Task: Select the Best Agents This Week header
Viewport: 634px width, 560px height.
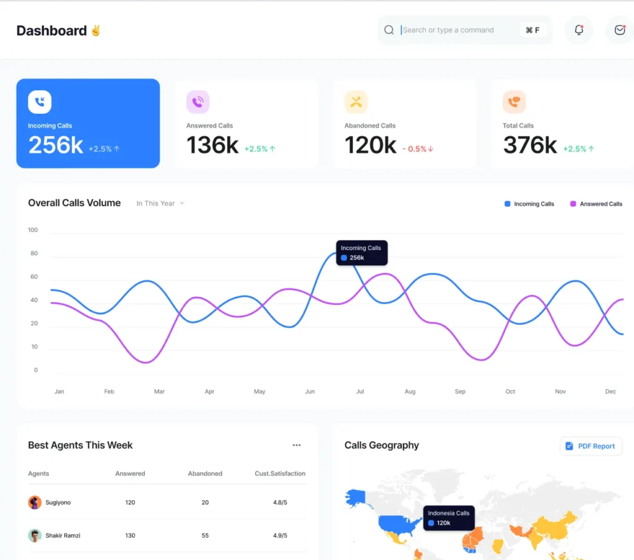Action: [80, 445]
